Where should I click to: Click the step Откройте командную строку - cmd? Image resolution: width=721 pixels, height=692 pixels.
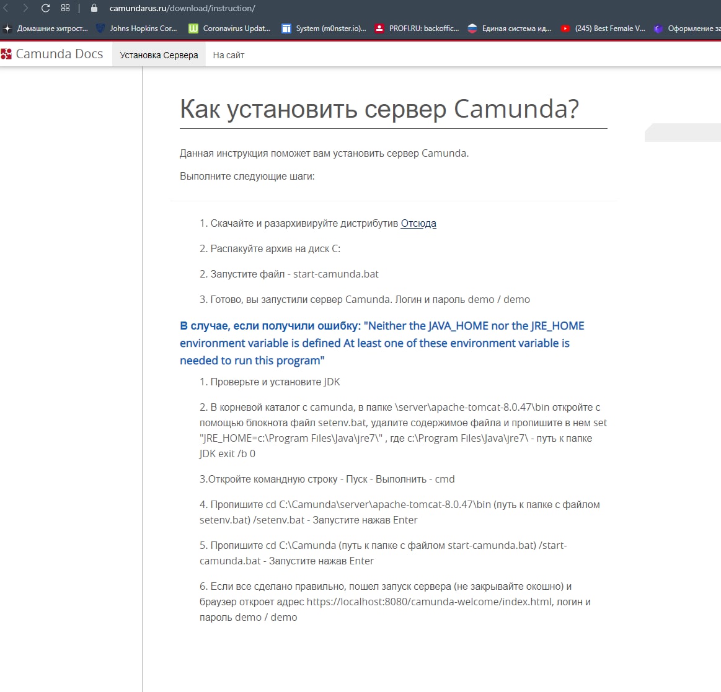tap(327, 480)
